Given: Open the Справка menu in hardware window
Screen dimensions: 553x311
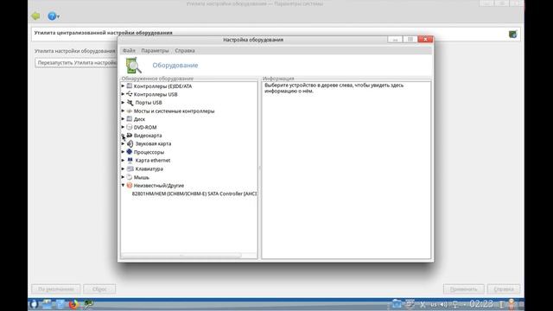Looking at the screenshot, I should coord(185,50).
